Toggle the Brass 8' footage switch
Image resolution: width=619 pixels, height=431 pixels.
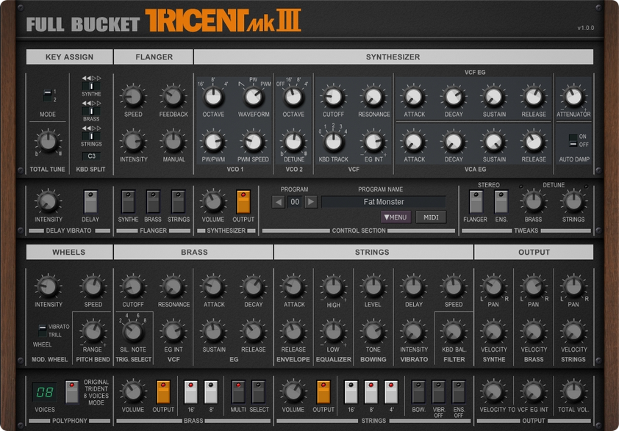point(211,392)
